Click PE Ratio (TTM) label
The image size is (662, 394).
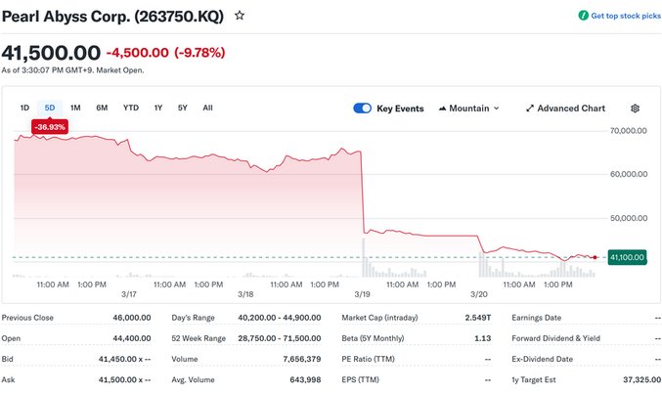tap(368, 359)
